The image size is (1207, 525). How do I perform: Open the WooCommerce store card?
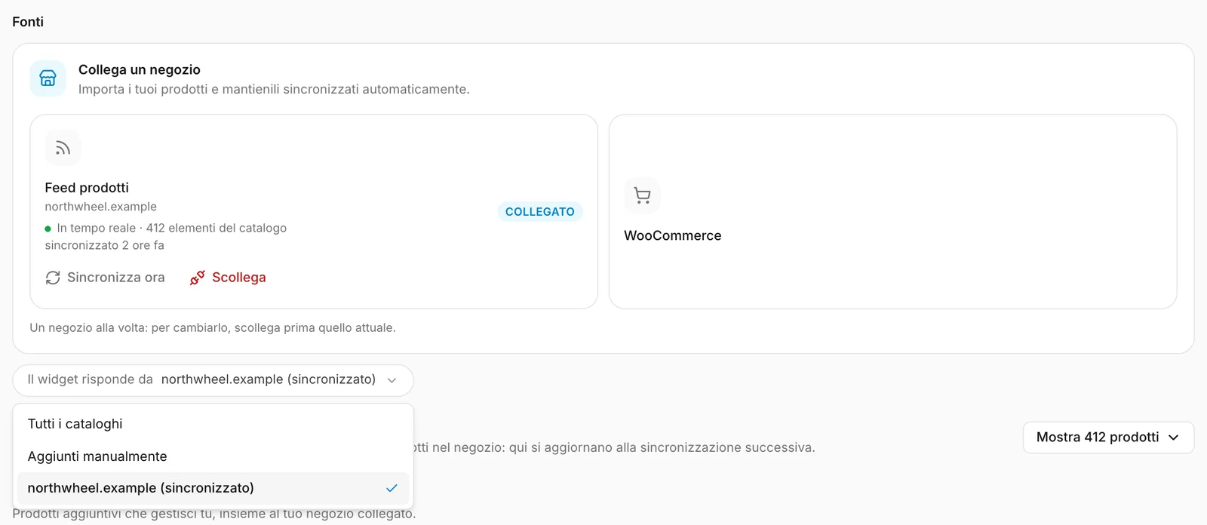coord(892,211)
